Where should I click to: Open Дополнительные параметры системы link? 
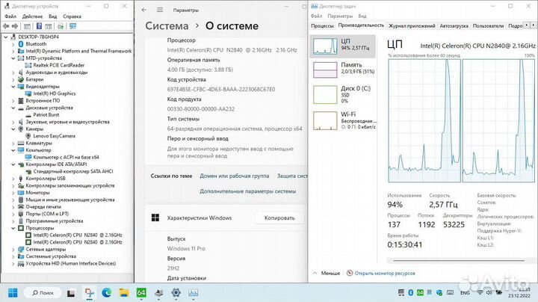pyautogui.click(x=248, y=191)
